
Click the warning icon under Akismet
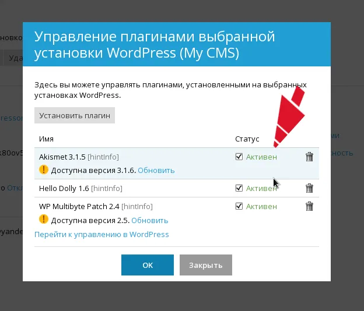click(44, 169)
